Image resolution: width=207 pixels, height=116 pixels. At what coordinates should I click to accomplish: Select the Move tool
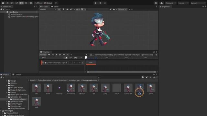point(7,3)
